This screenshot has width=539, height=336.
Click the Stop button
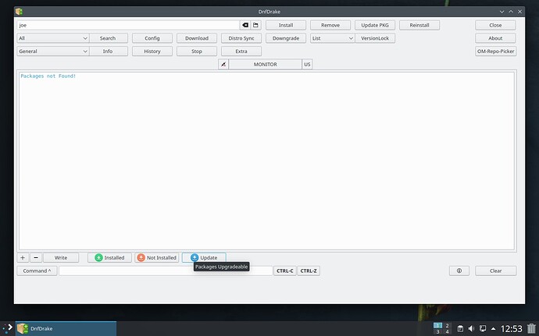pyautogui.click(x=197, y=51)
